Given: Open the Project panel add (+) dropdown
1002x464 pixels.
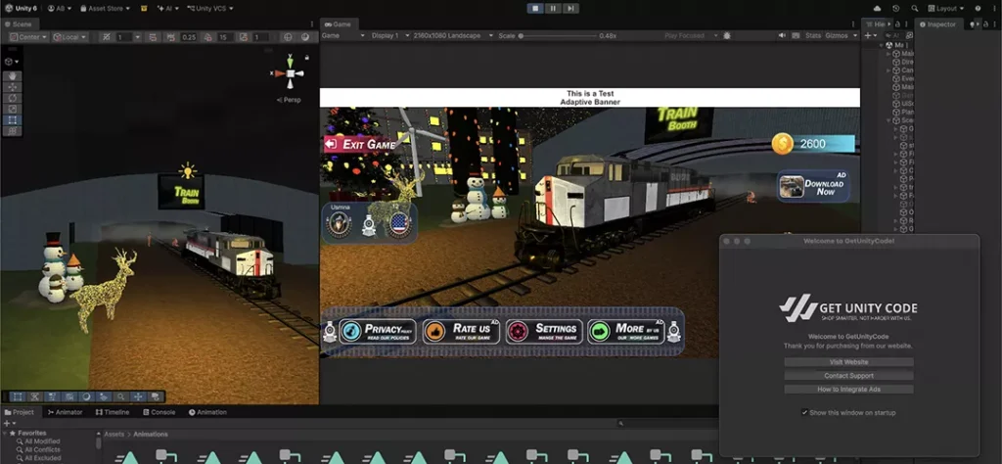Looking at the screenshot, I should 9,423.
